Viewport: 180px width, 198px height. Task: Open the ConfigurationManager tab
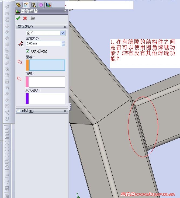[x=33, y=5]
